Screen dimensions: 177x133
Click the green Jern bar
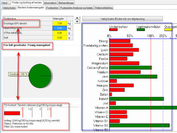click(133, 77)
